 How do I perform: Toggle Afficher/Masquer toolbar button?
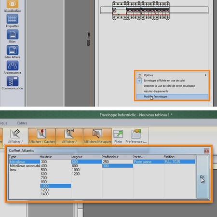point(97,136)
